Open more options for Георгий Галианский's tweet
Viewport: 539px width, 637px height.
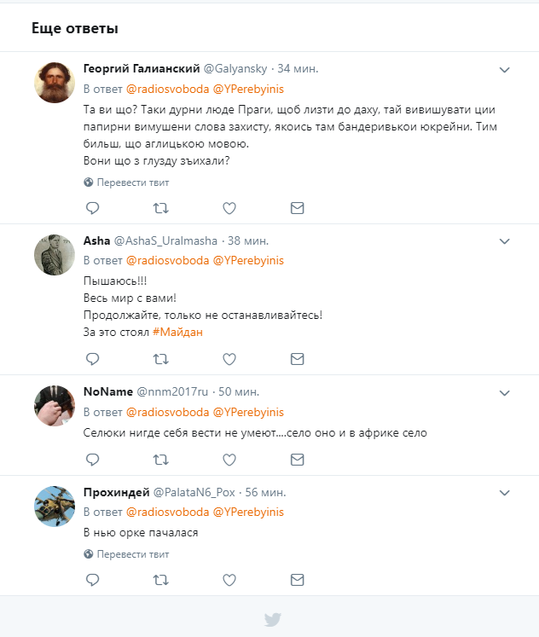(x=504, y=70)
